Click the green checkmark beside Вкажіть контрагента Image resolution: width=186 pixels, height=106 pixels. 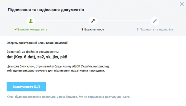click(16, 29)
